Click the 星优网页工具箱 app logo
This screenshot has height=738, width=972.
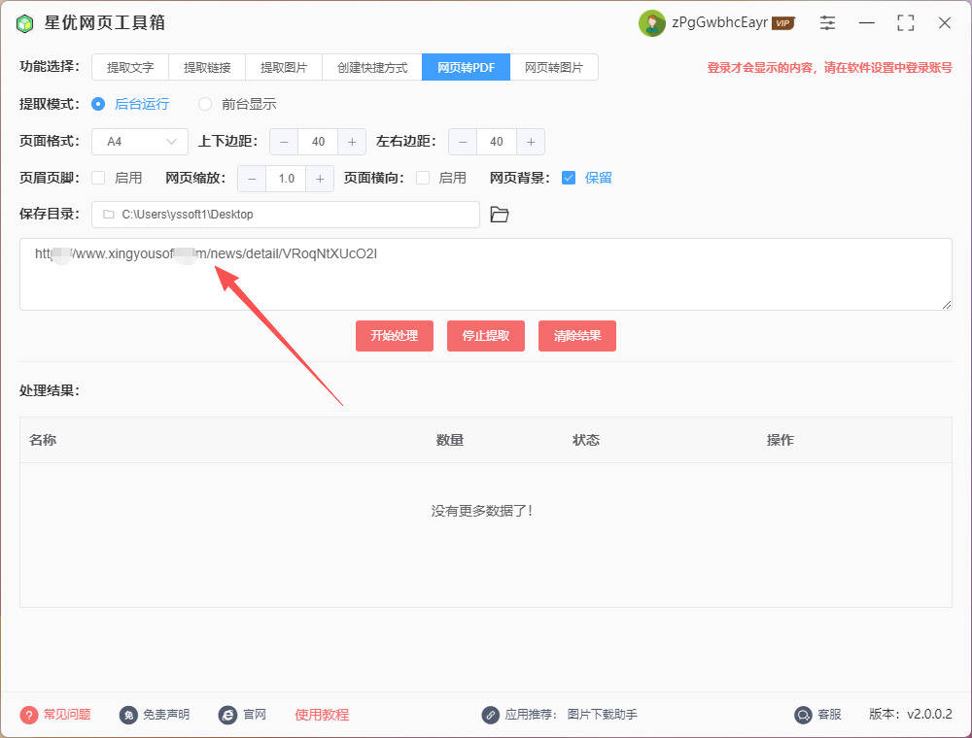click(x=24, y=21)
